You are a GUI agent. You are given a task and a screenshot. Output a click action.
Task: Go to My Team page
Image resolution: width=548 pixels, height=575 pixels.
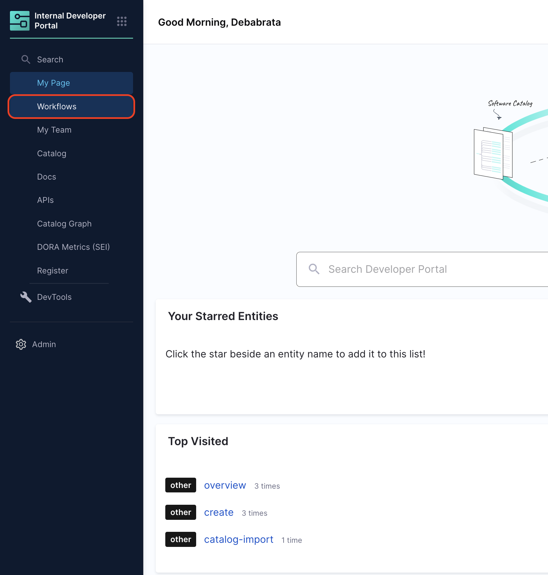point(54,130)
